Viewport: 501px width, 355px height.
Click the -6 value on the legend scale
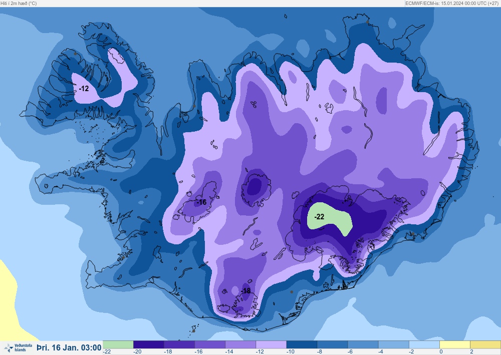(351, 352)
